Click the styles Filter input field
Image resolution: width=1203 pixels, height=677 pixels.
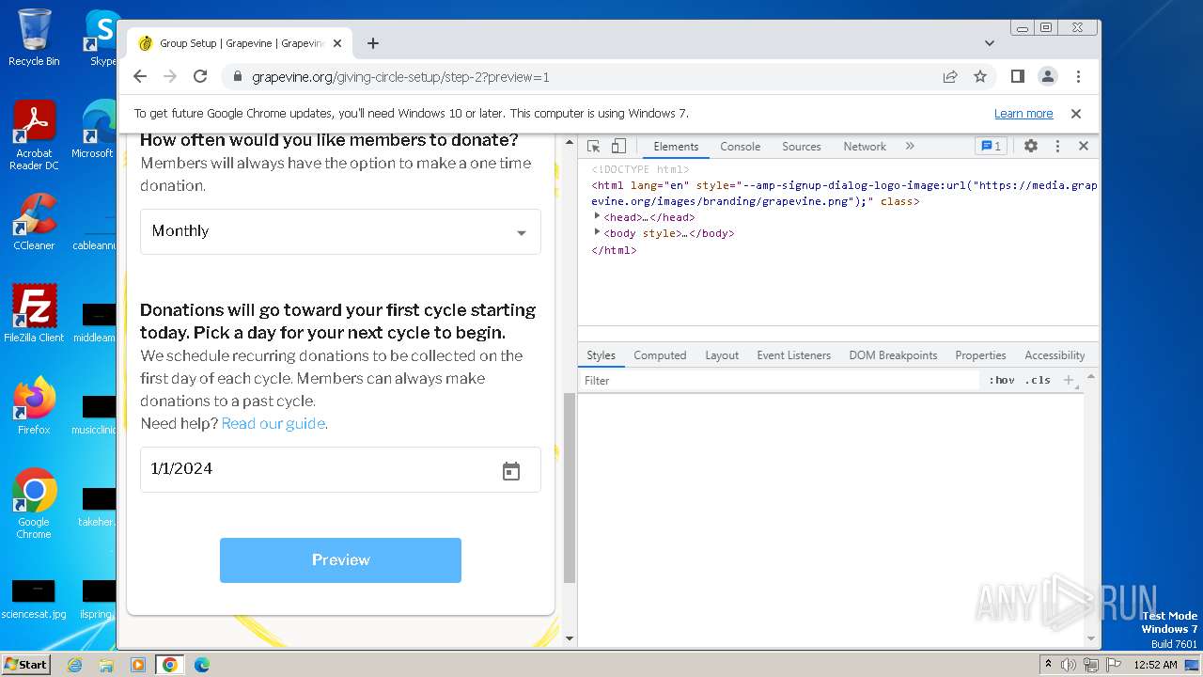[778, 381]
